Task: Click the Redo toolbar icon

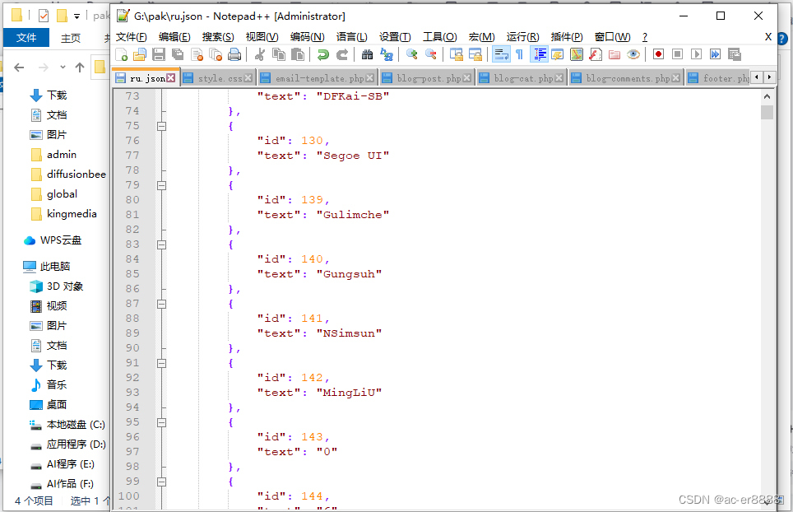Action: (342, 54)
